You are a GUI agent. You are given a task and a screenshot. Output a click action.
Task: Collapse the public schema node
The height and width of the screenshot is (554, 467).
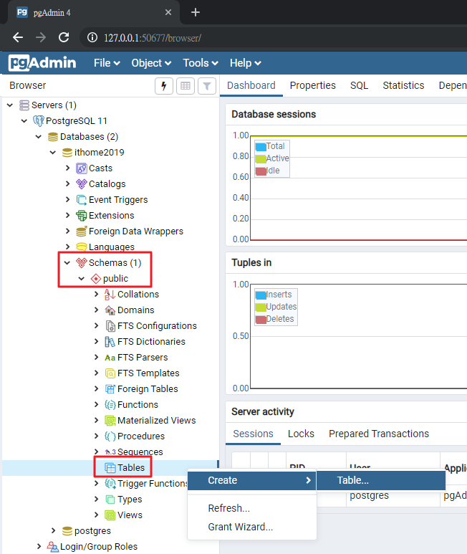[x=81, y=279]
